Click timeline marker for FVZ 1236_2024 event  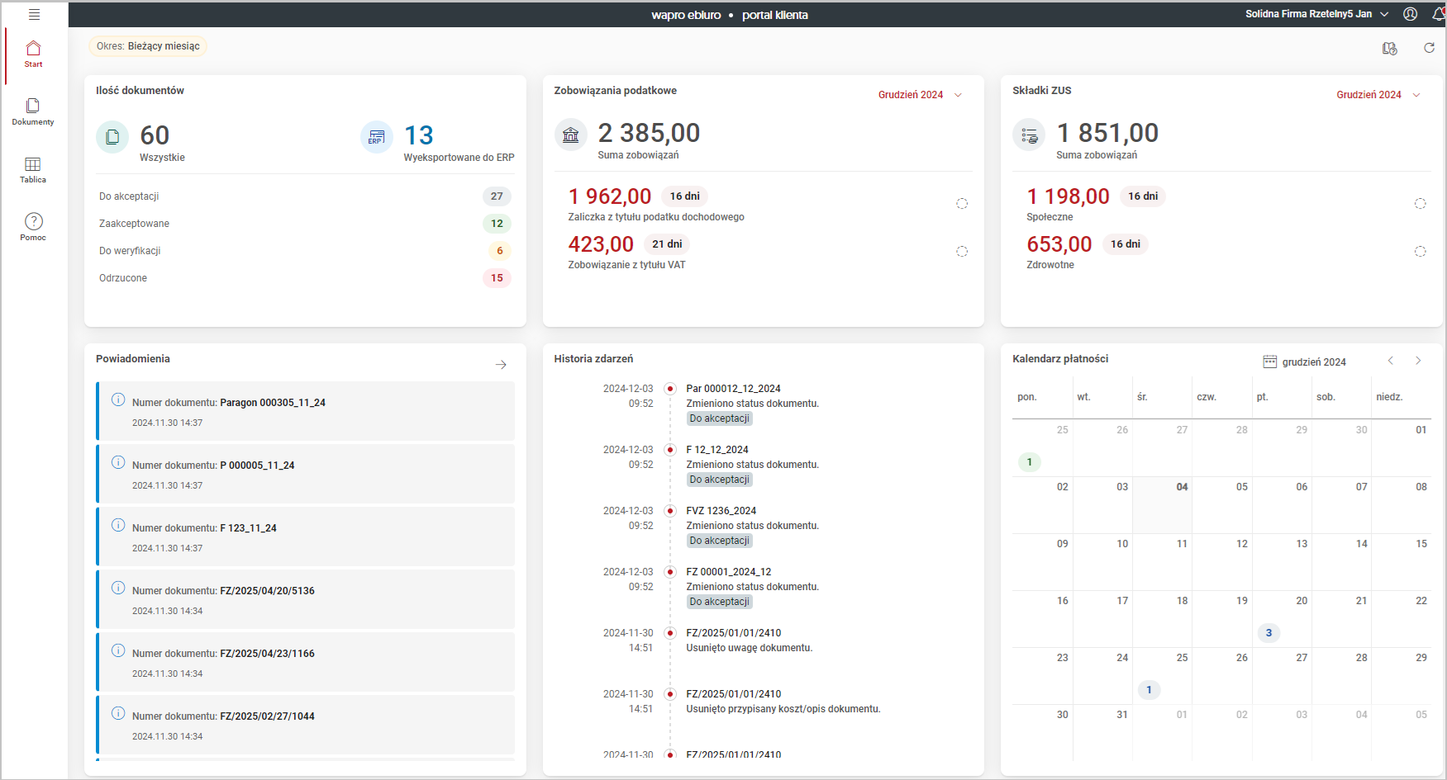pyautogui.click(x=670, y=511)
